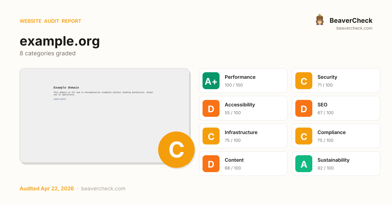This screenshot has height=205, width=392.
Task: Click the Content D grade badge
Action: 211,164
